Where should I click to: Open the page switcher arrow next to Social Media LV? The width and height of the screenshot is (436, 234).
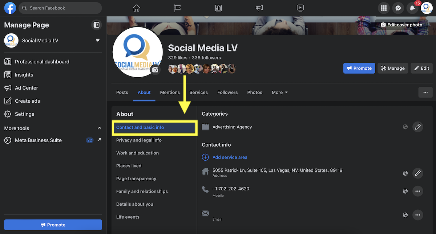pyautogui.click(x=97, y=41)
